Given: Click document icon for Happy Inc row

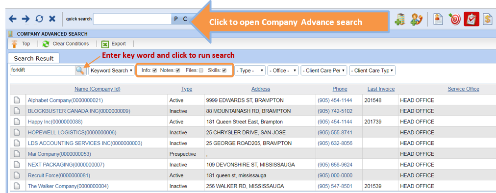Looking at the screenshot, I should [17, 122].
